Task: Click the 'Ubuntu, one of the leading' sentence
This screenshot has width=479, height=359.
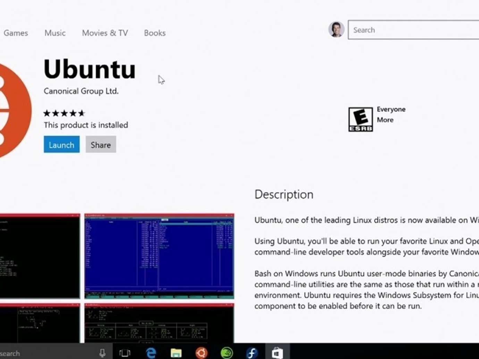Action: point(367,220)
